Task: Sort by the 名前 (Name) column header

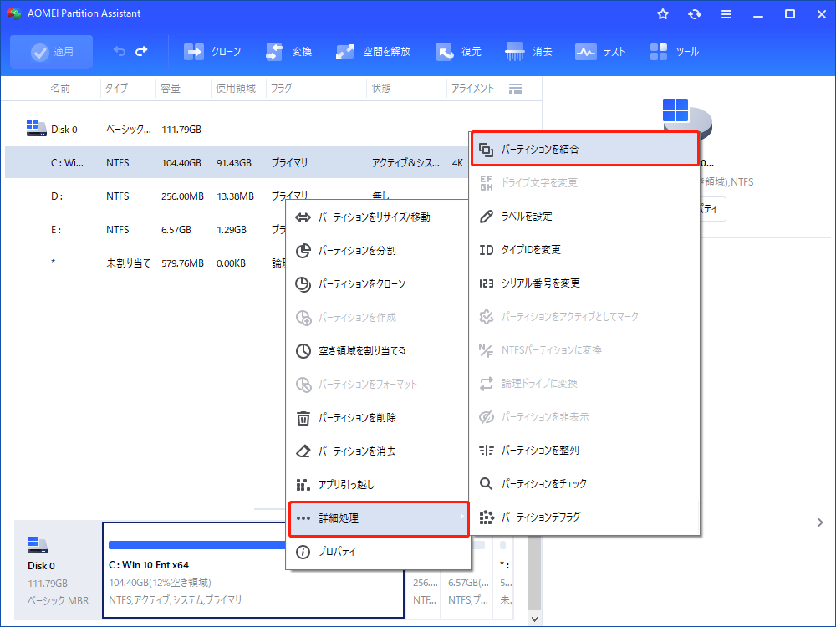Action: coord(60,89)
